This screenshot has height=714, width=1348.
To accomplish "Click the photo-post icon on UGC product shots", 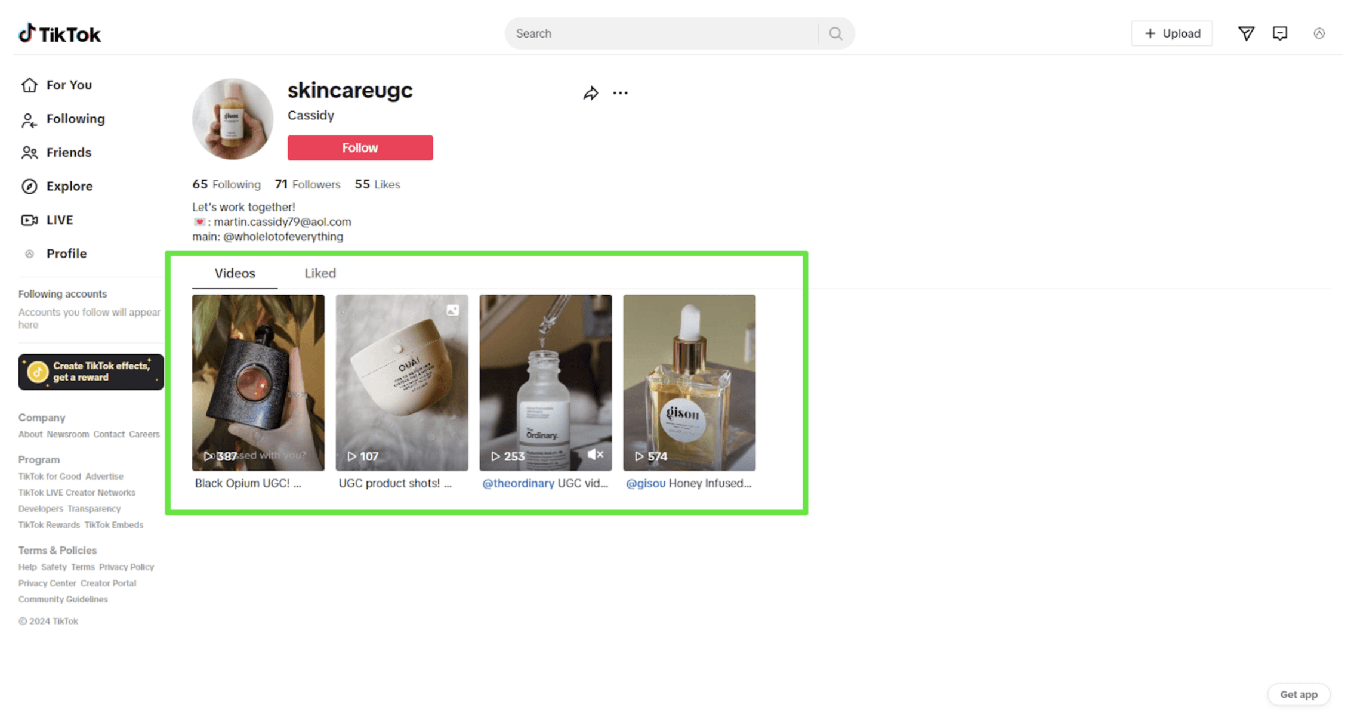I will click(453, 310).
